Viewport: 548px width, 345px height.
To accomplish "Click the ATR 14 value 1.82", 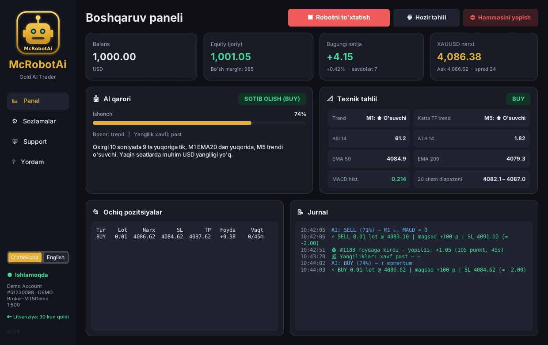I will (520, 138).
